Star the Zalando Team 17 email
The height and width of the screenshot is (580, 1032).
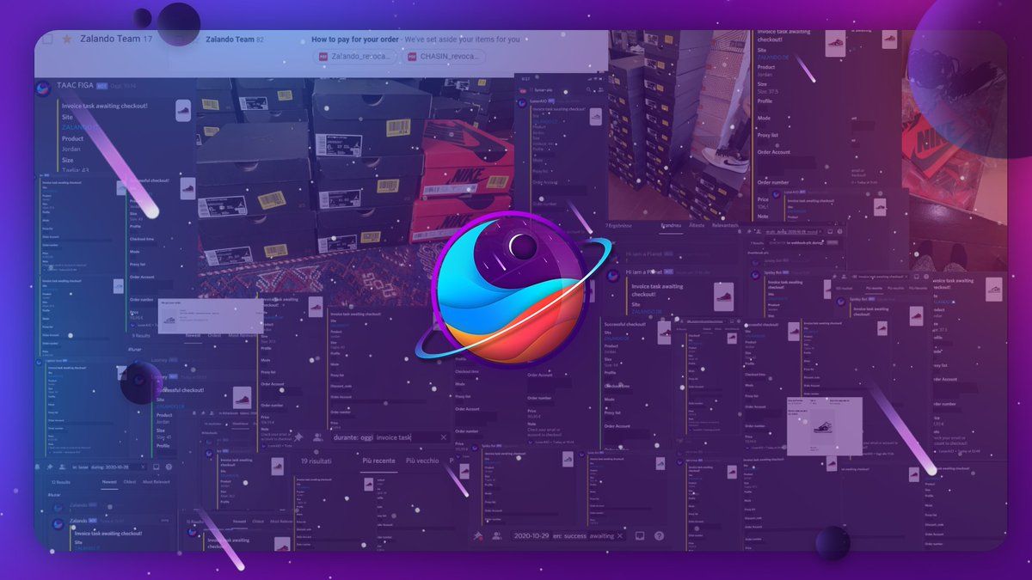[67, 40]
